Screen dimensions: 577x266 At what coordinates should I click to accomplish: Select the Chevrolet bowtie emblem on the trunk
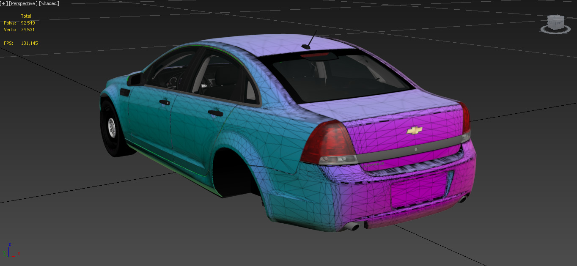[414, 131]
